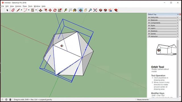Viewport: 182px width, 102px height.
Task: Toggle auto-hide pin on Default Tray
Action: click(x=178, y=14)
